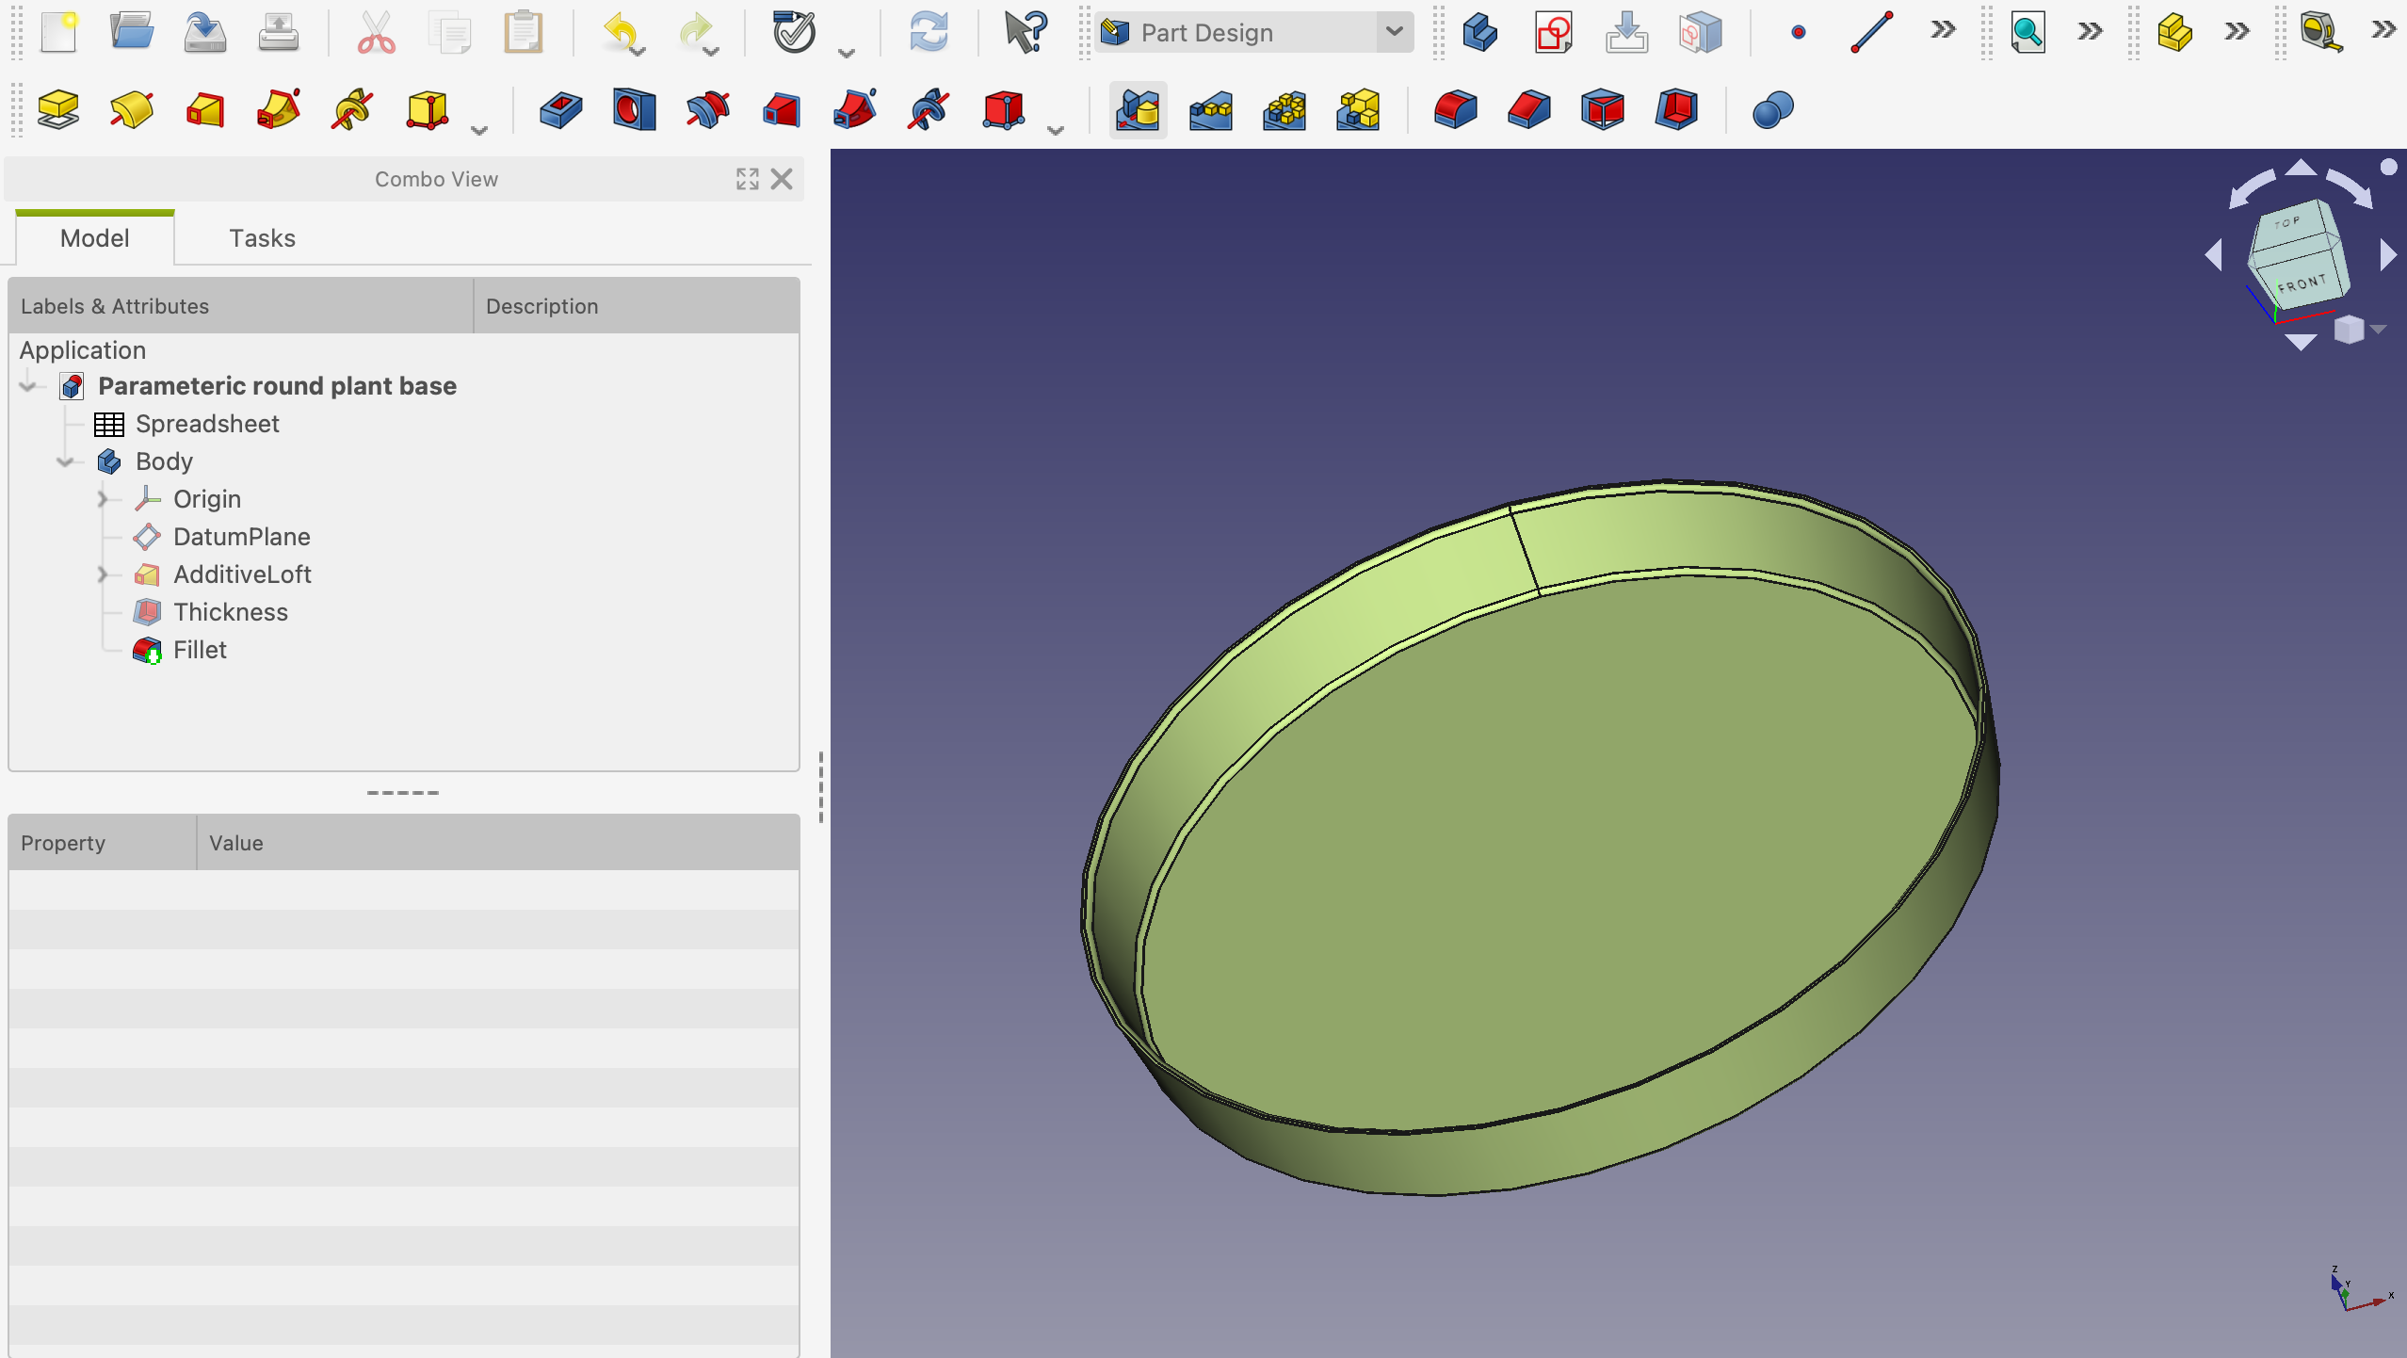Click the Create sketch icon

[1553, 33]
